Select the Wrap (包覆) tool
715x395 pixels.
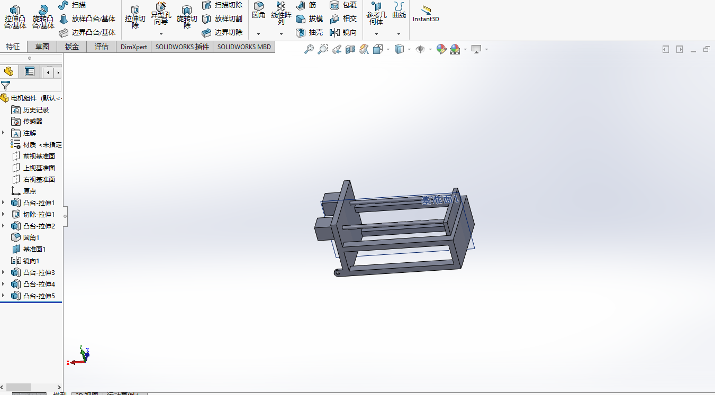click(x=343, y=5)
